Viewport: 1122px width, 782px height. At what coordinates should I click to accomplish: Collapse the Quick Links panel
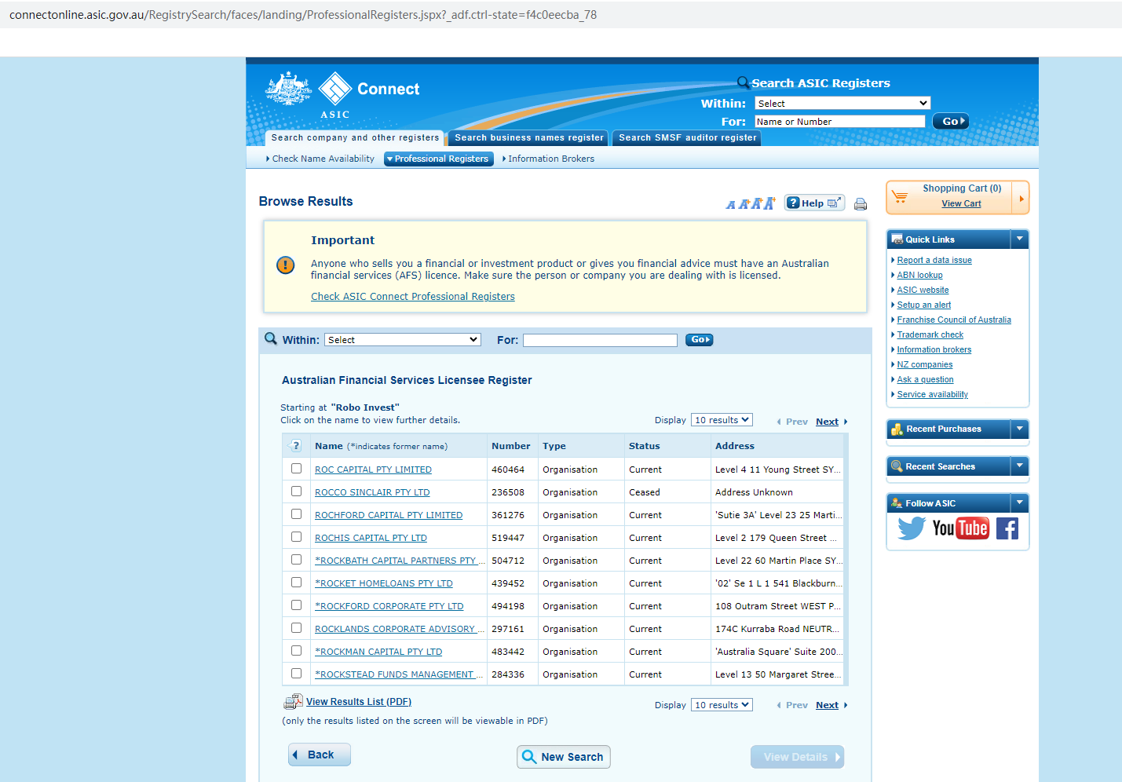click(1019, 239)
